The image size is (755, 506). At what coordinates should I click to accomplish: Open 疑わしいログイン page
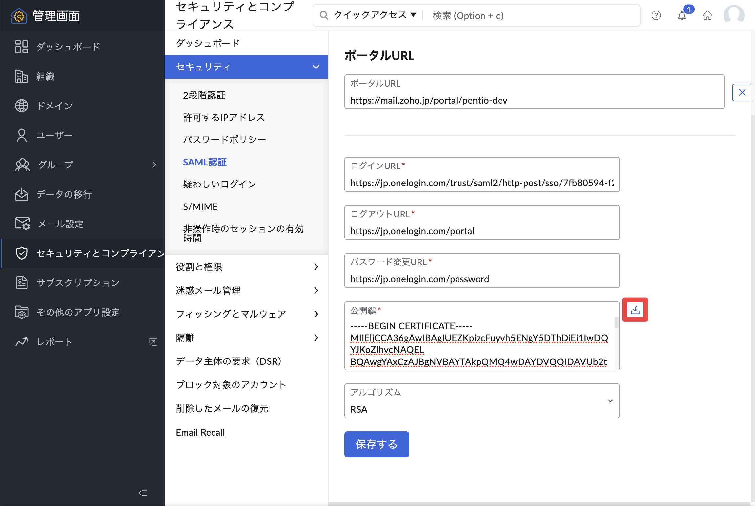point(220,184)
